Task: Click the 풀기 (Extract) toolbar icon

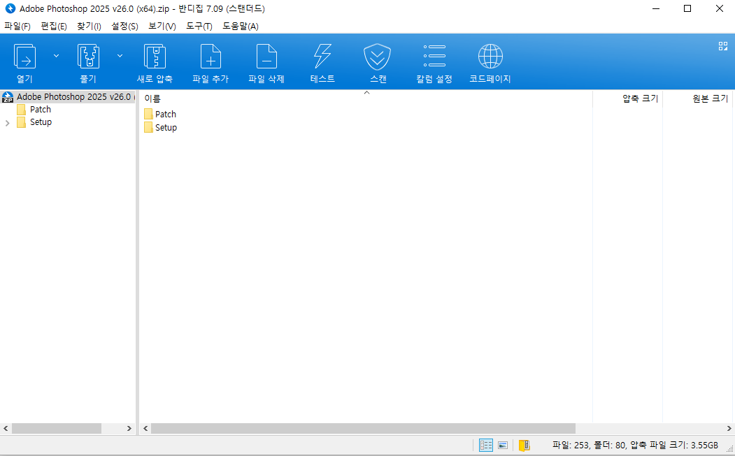Action: coord(88,57)
